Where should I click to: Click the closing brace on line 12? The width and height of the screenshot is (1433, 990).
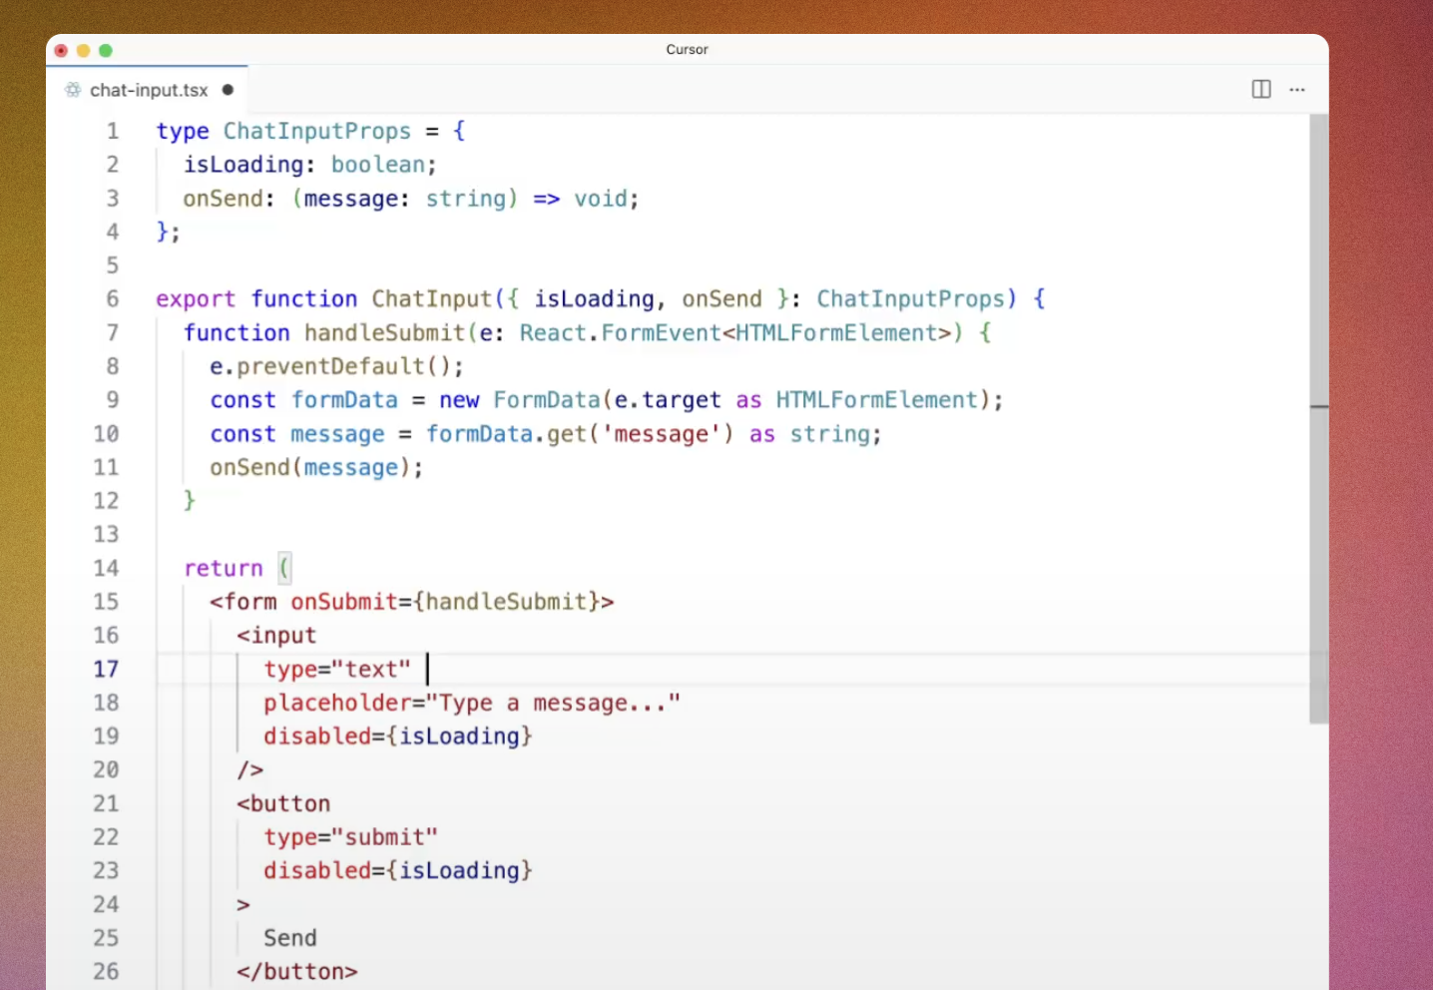coord(190,500)
